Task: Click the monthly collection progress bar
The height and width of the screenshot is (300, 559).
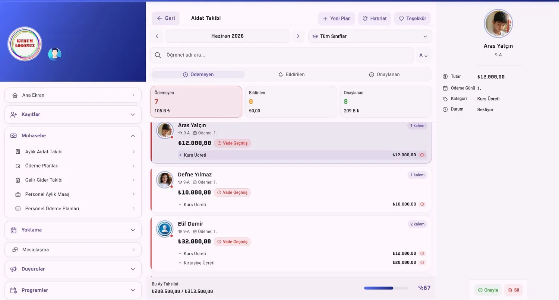Action: [x=386, y=288]
